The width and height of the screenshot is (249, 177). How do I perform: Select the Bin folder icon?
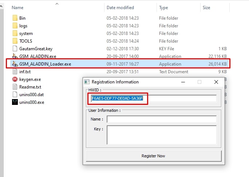click(15, 18)
